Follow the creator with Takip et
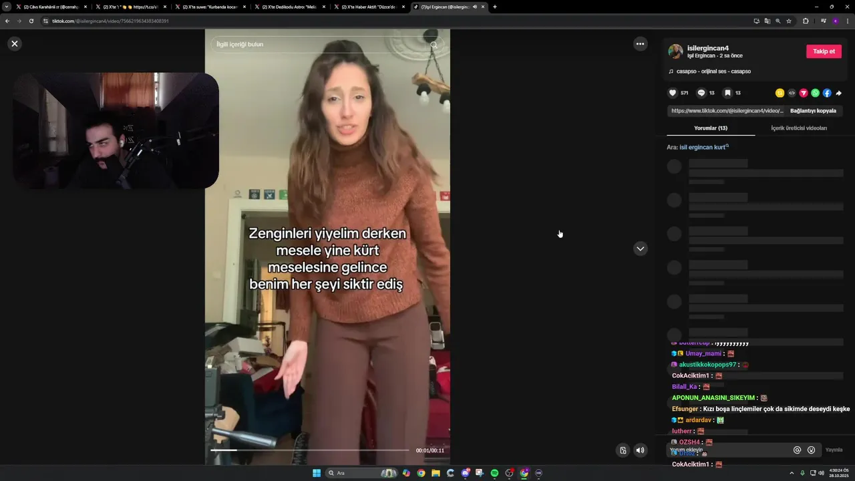Image resolution: width=855 pixels, height=481 pixels. tap(824, 51)
